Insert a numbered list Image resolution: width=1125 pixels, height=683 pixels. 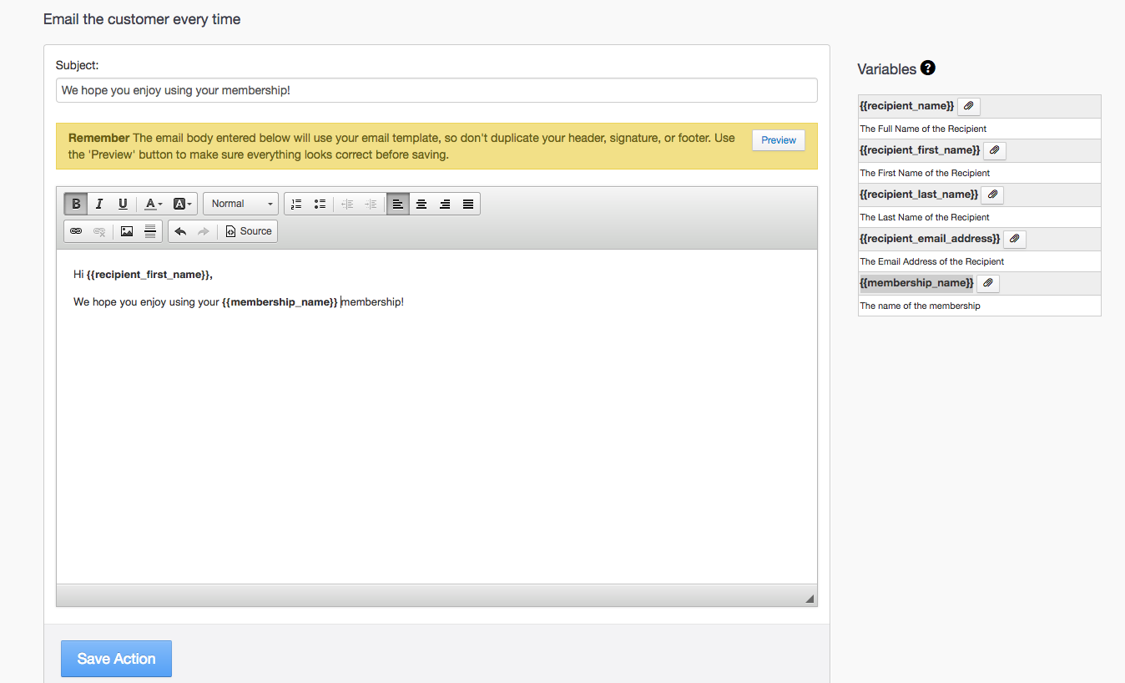tap(296, 204)
